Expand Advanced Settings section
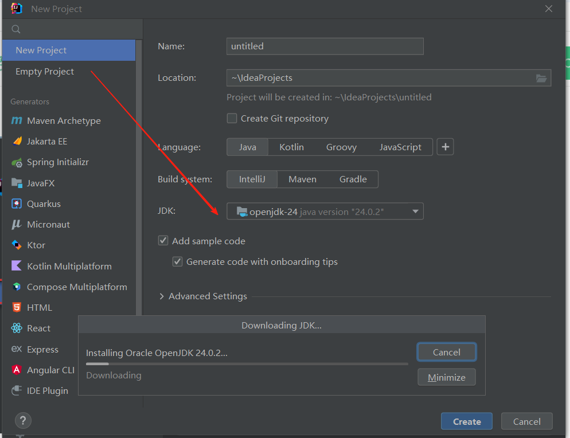The image size is (570, 438). pyautogui.click(x=162, y=296)
